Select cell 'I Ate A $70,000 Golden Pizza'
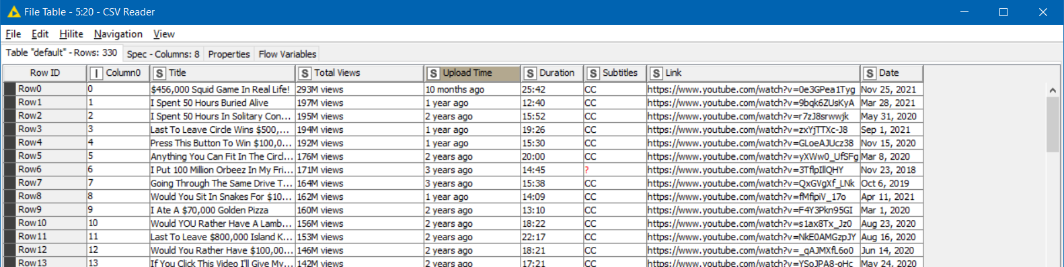 [x=222, y=210]
